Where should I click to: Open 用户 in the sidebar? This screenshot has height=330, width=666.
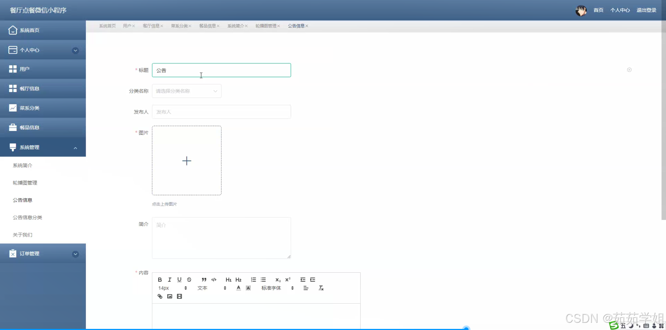coord(43,69)
